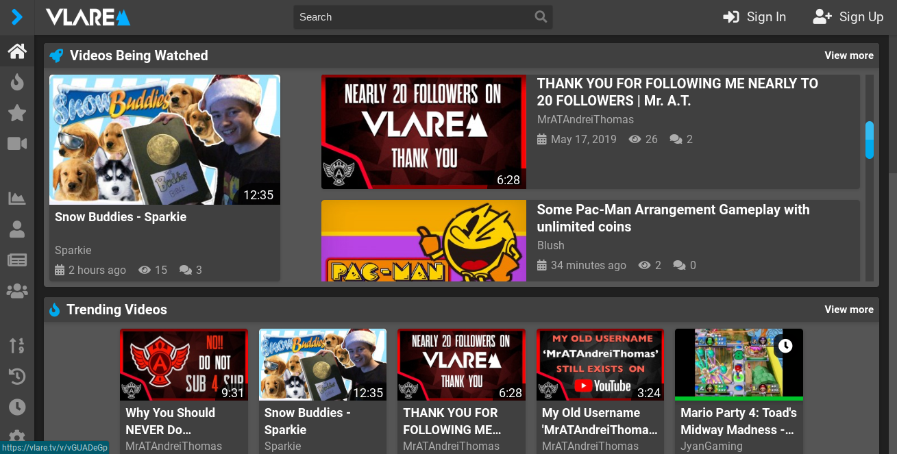Open the Blush channel link

tap(551, 245)
